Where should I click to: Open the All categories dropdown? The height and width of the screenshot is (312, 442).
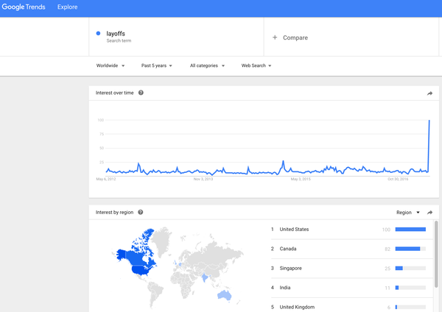coord(207,65)
